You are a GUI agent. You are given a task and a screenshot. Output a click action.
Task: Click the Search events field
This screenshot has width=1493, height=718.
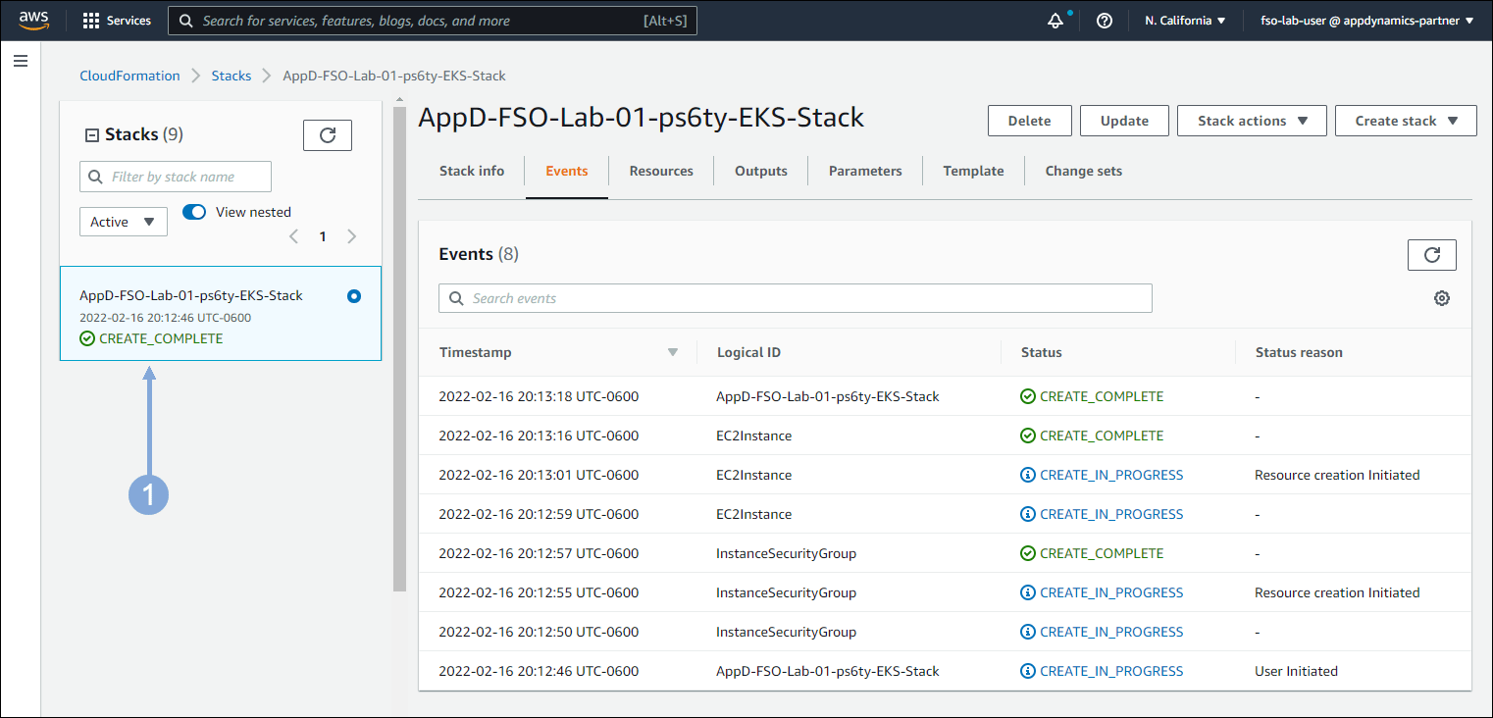[x=795, y=298]
